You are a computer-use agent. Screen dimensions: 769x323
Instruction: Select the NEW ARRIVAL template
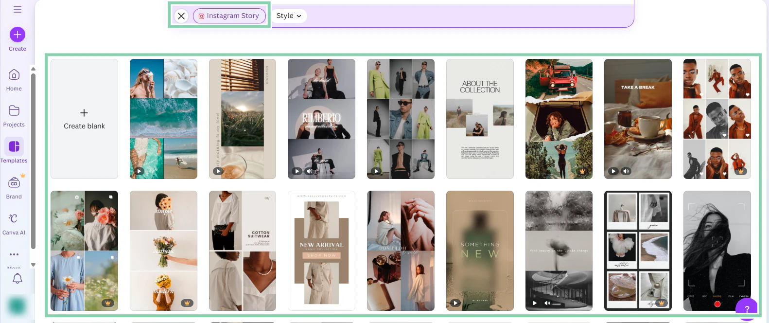click(x=321, y=251)
